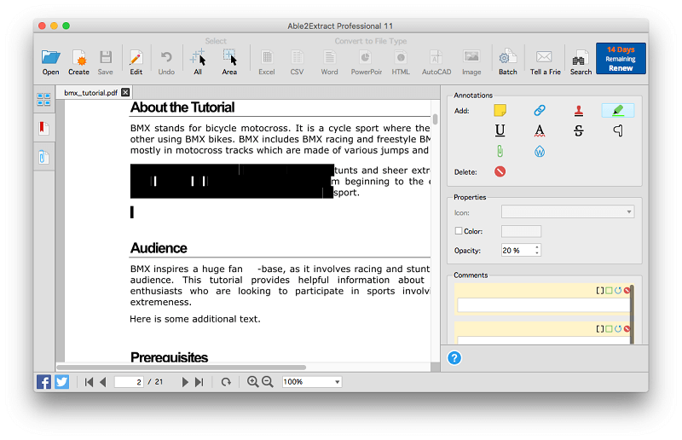Show the bookmarks sidebar panel
Viewport: 682px width, 440px height.
pos(43,128)
